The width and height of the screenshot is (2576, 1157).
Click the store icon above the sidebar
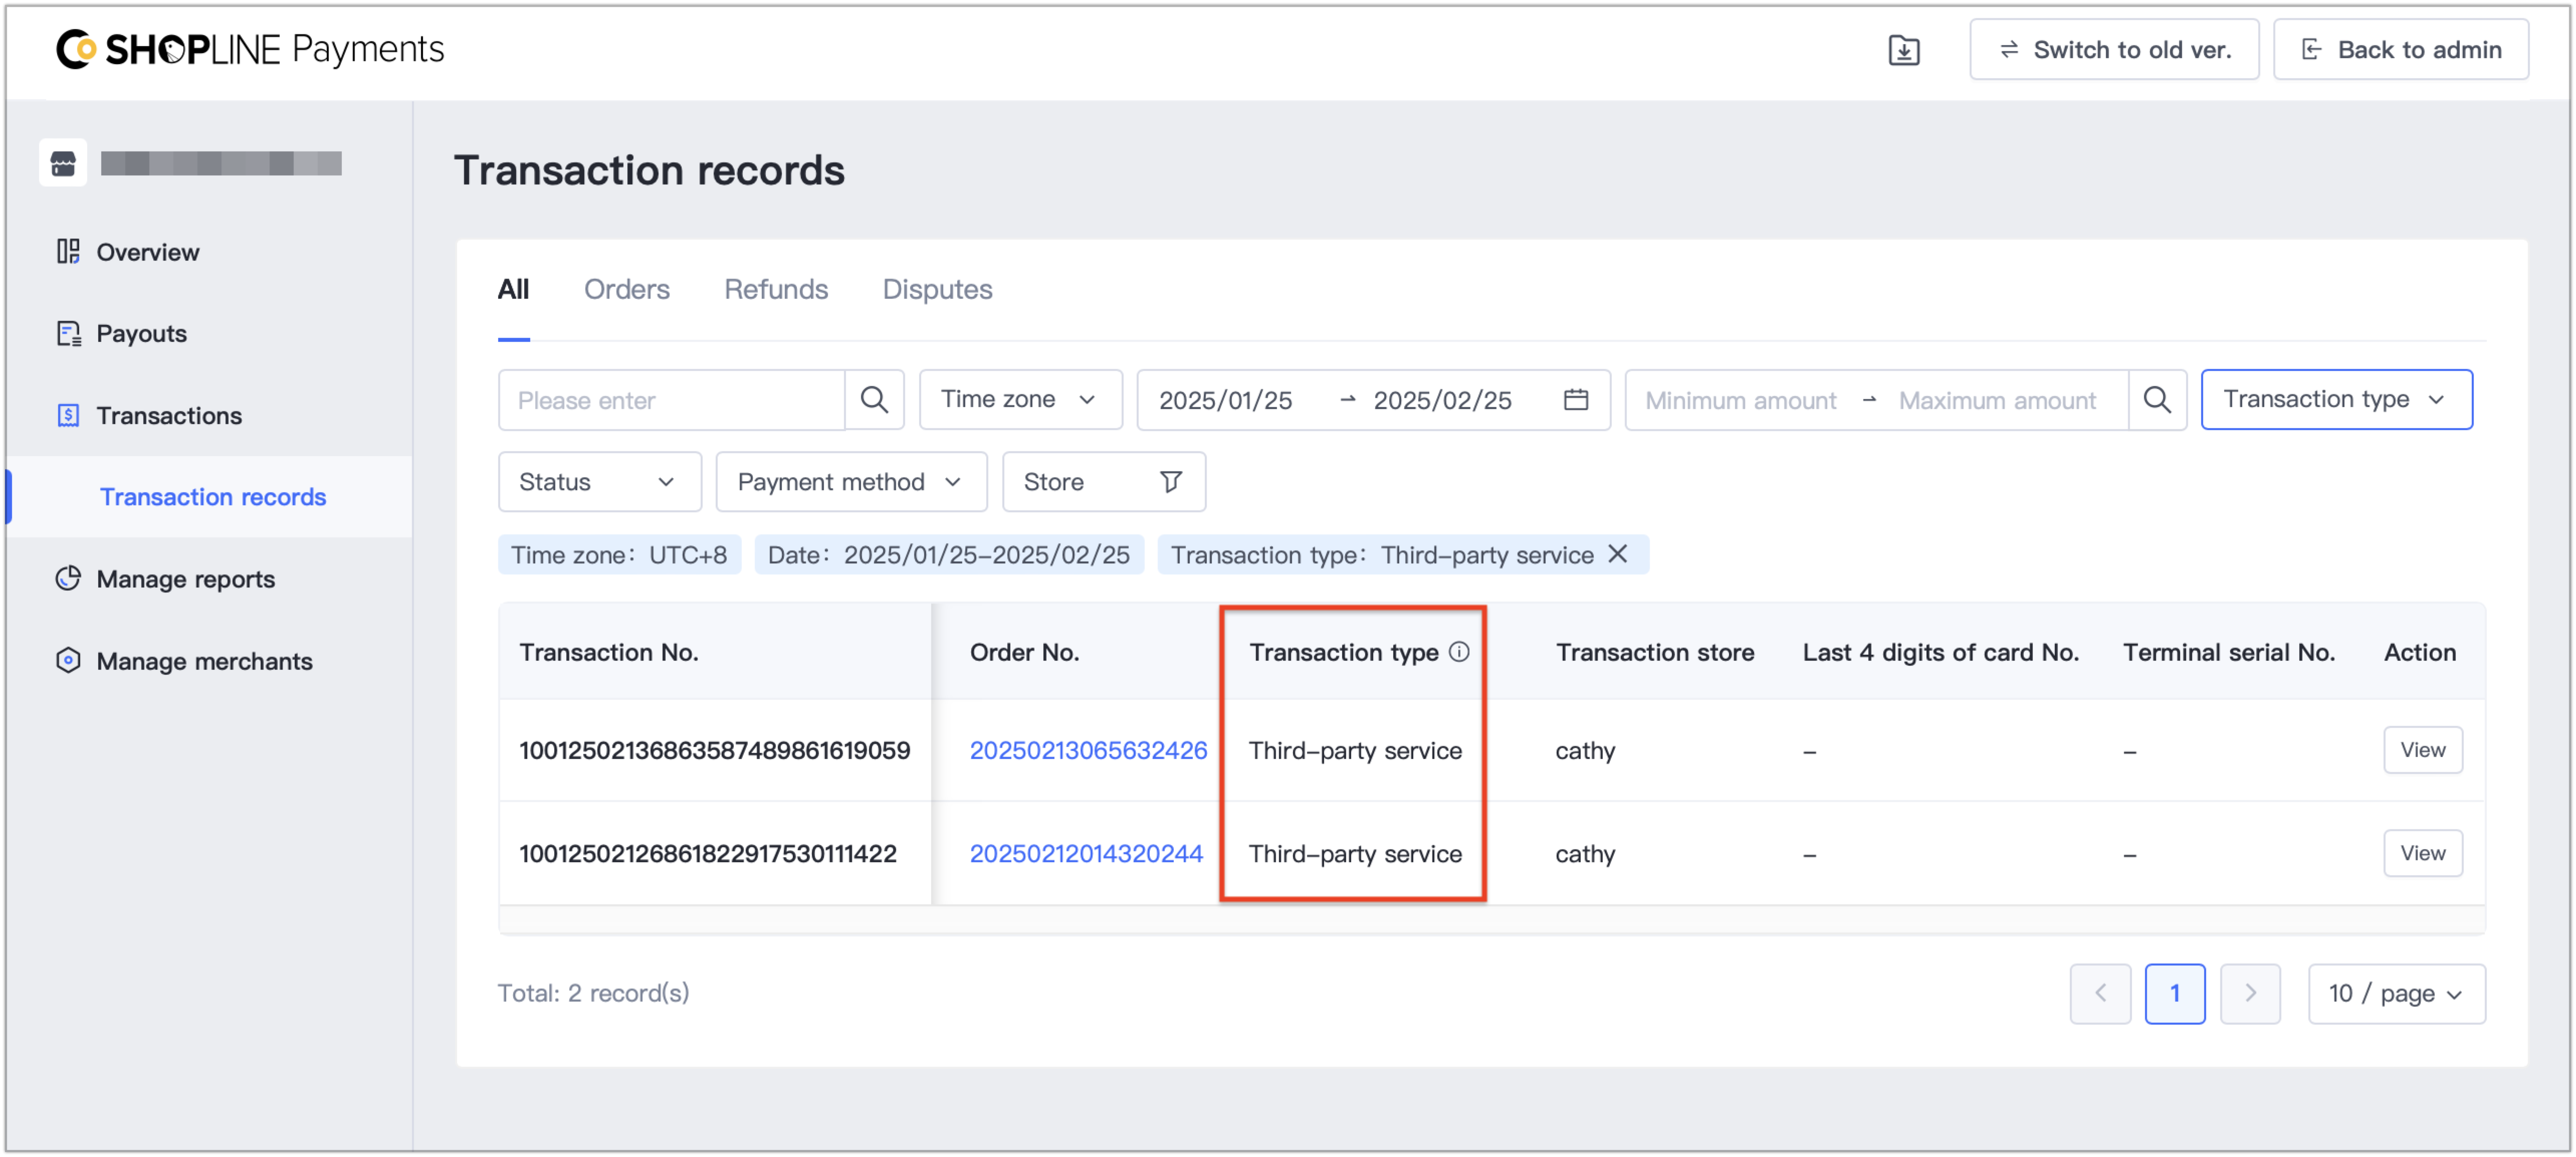click(x=63, y=163)
